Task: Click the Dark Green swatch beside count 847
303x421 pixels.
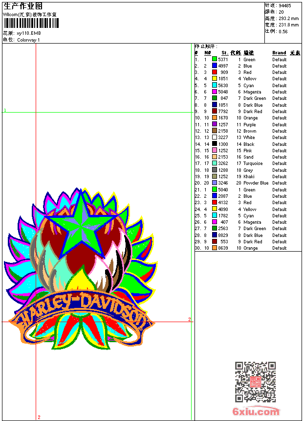Action: pos(215,98)
